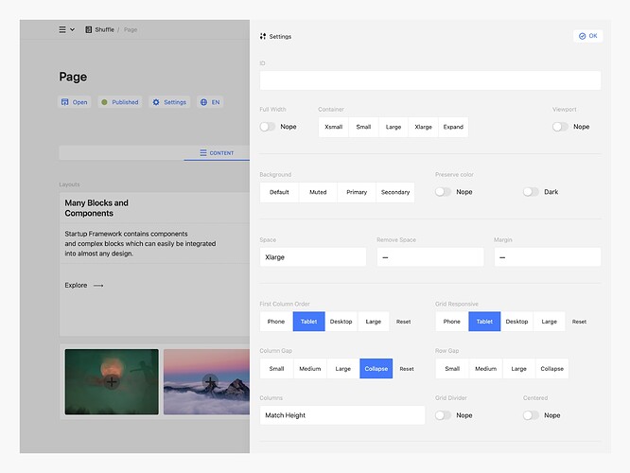630x473 pixels.
Task: Reset Grid Responsive setting
Action: 579,322
